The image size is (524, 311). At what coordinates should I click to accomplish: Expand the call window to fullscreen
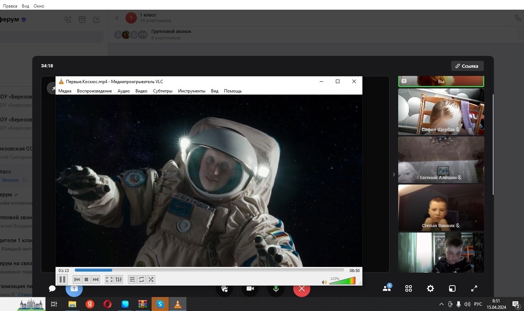pos(474,288)
